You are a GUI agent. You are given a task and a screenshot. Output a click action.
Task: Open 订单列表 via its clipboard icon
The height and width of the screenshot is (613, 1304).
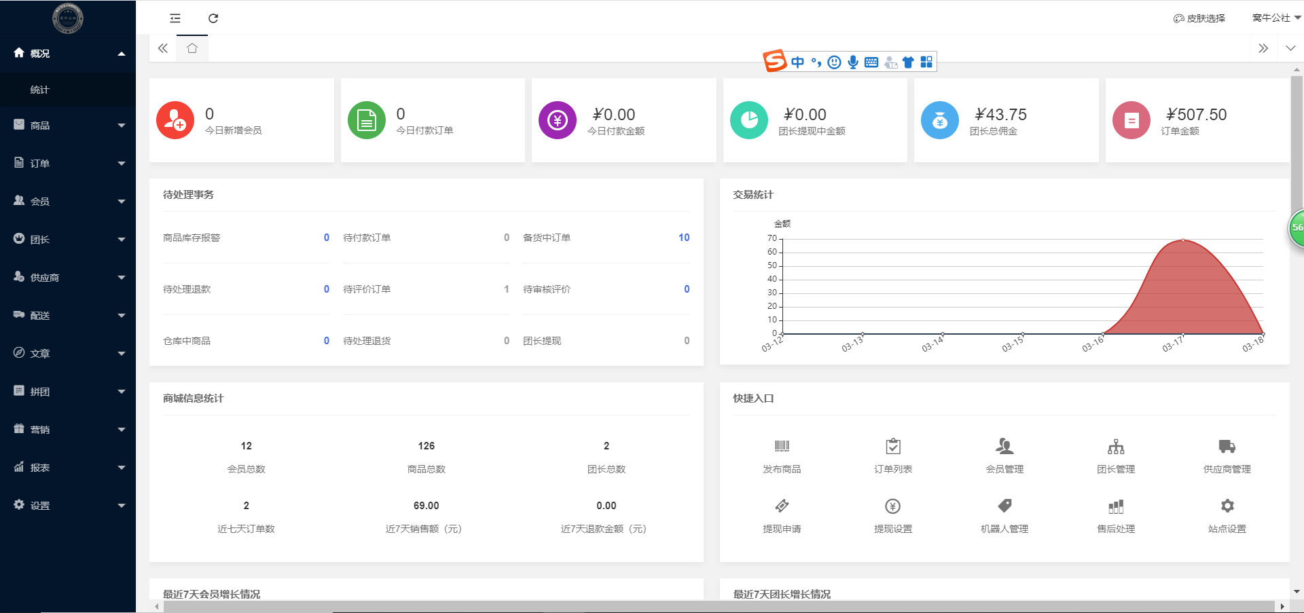point(892,446)
